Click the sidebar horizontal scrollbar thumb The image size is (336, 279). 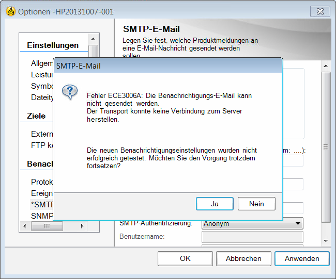click(x=47, y=226)
